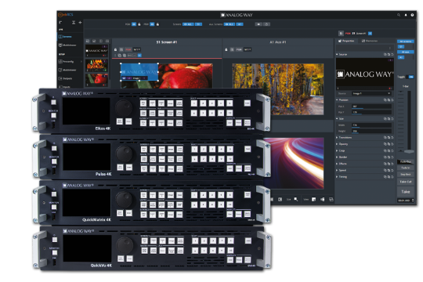Toggle the blue PGM button in the top toolbar
423x282 pixels.
(134, 24)
